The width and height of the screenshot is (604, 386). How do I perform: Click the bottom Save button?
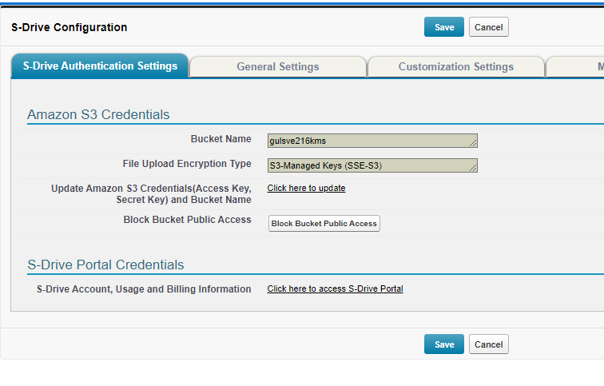(443, 344)
